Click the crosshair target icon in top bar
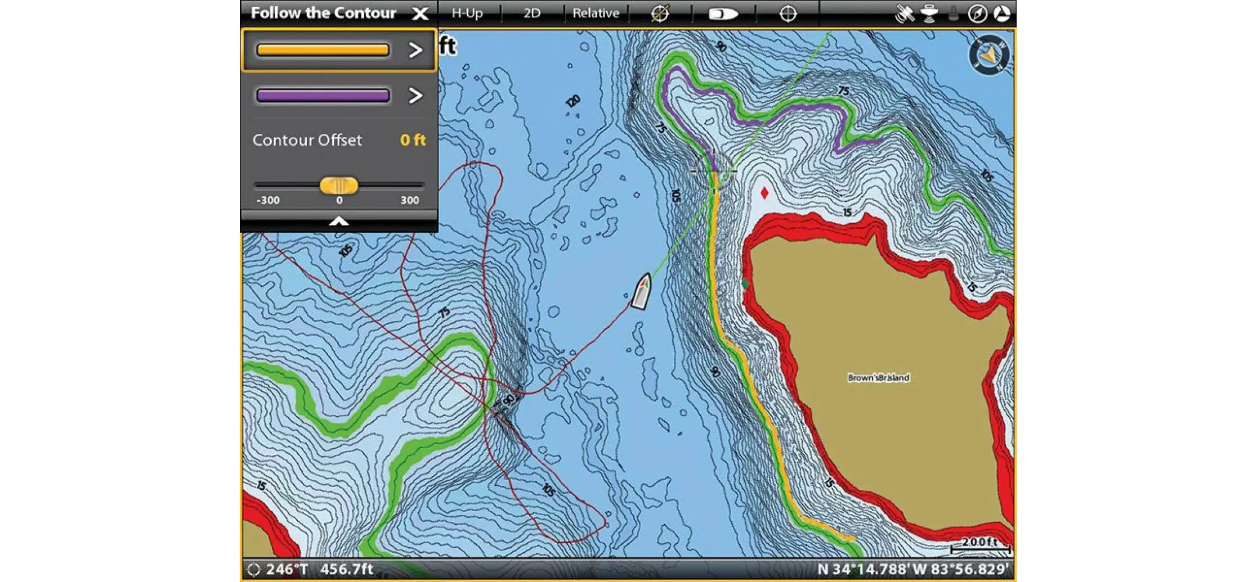Image resolution: width=1257 pixels, height=582 pixels. click(x=788, y=13)
